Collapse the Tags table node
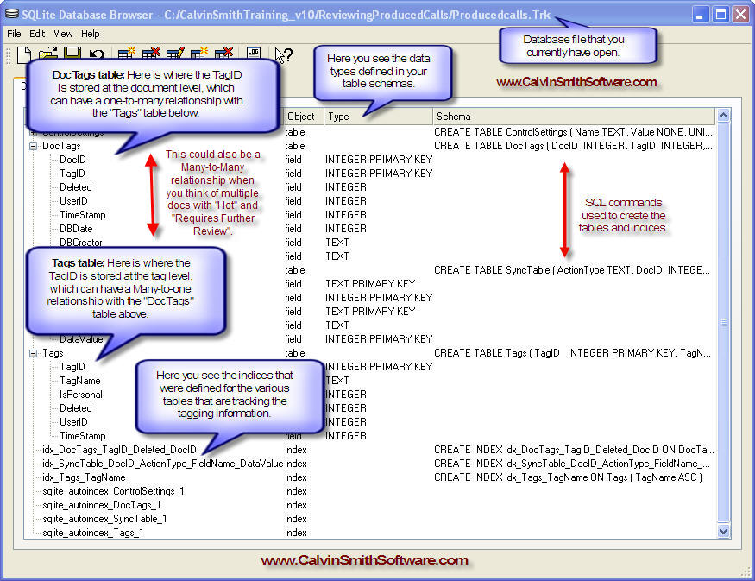755x581 pixels. (x=34, y=353)
